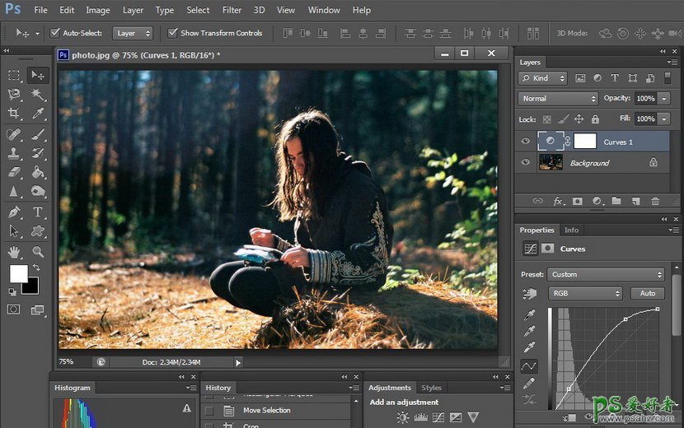Open the Curves Preset Custom dropdown
Viewport: 684px width, 428px height.
click(606, 275)
